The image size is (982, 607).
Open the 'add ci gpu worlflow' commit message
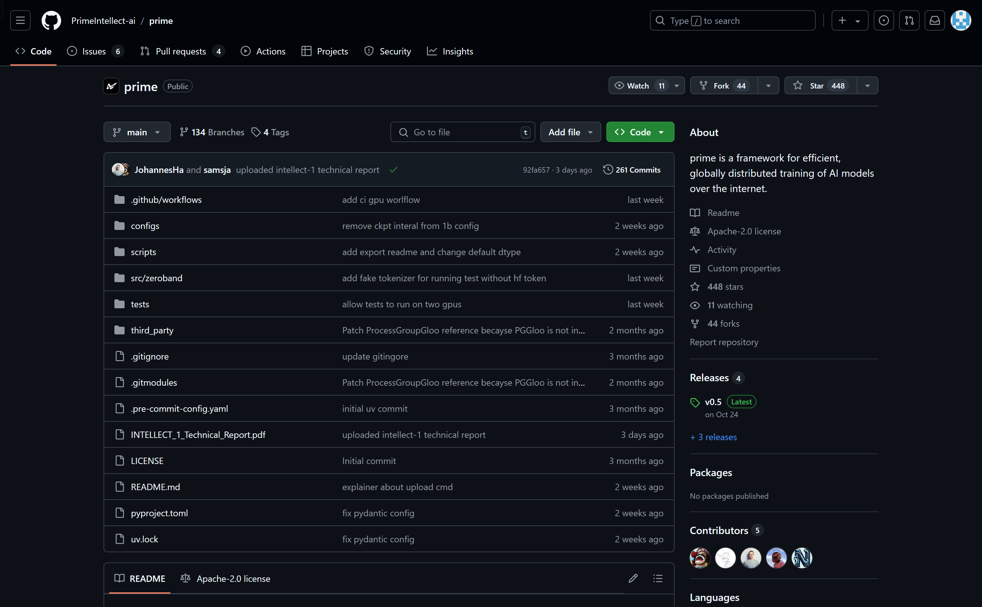381,200
